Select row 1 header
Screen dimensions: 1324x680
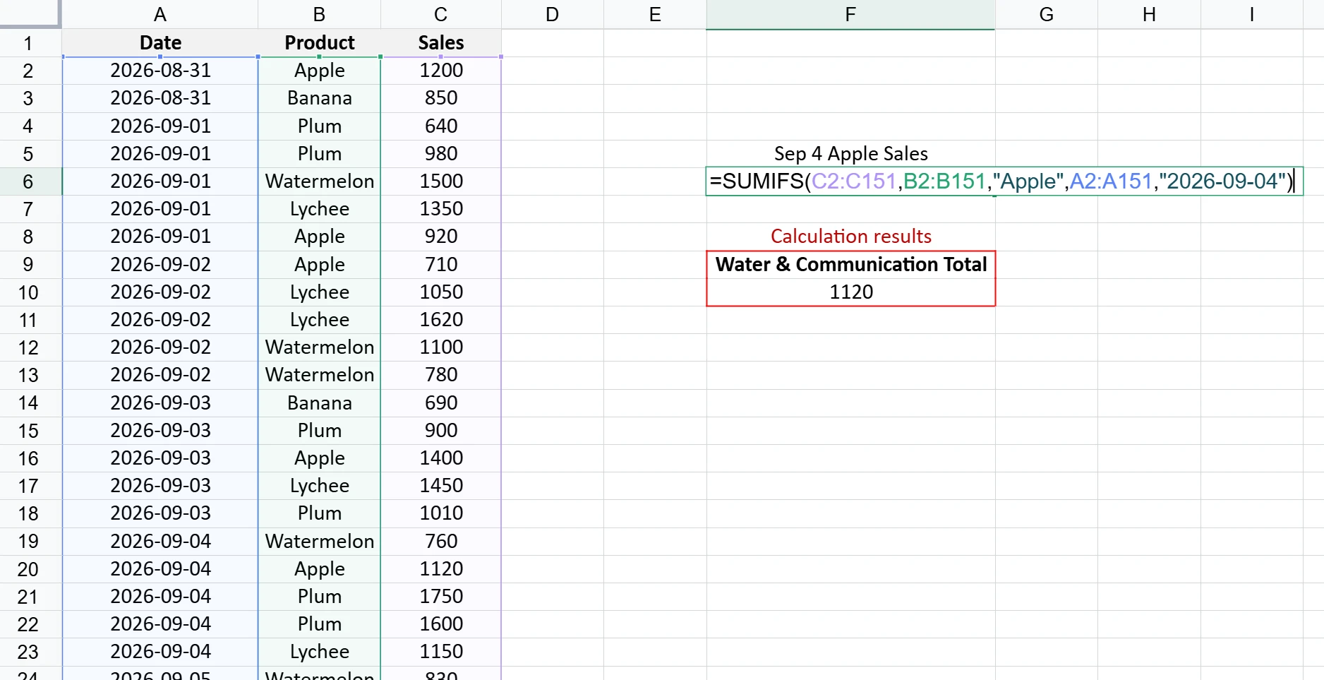(x=28, y=43)
